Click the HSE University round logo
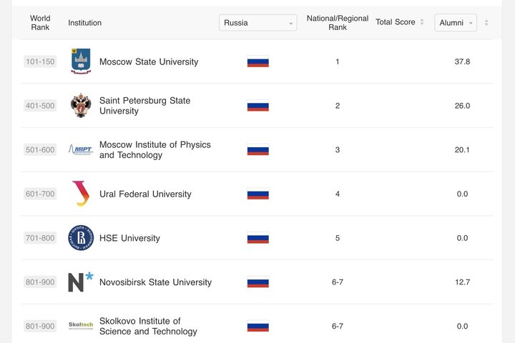 (x=81, y=238)
